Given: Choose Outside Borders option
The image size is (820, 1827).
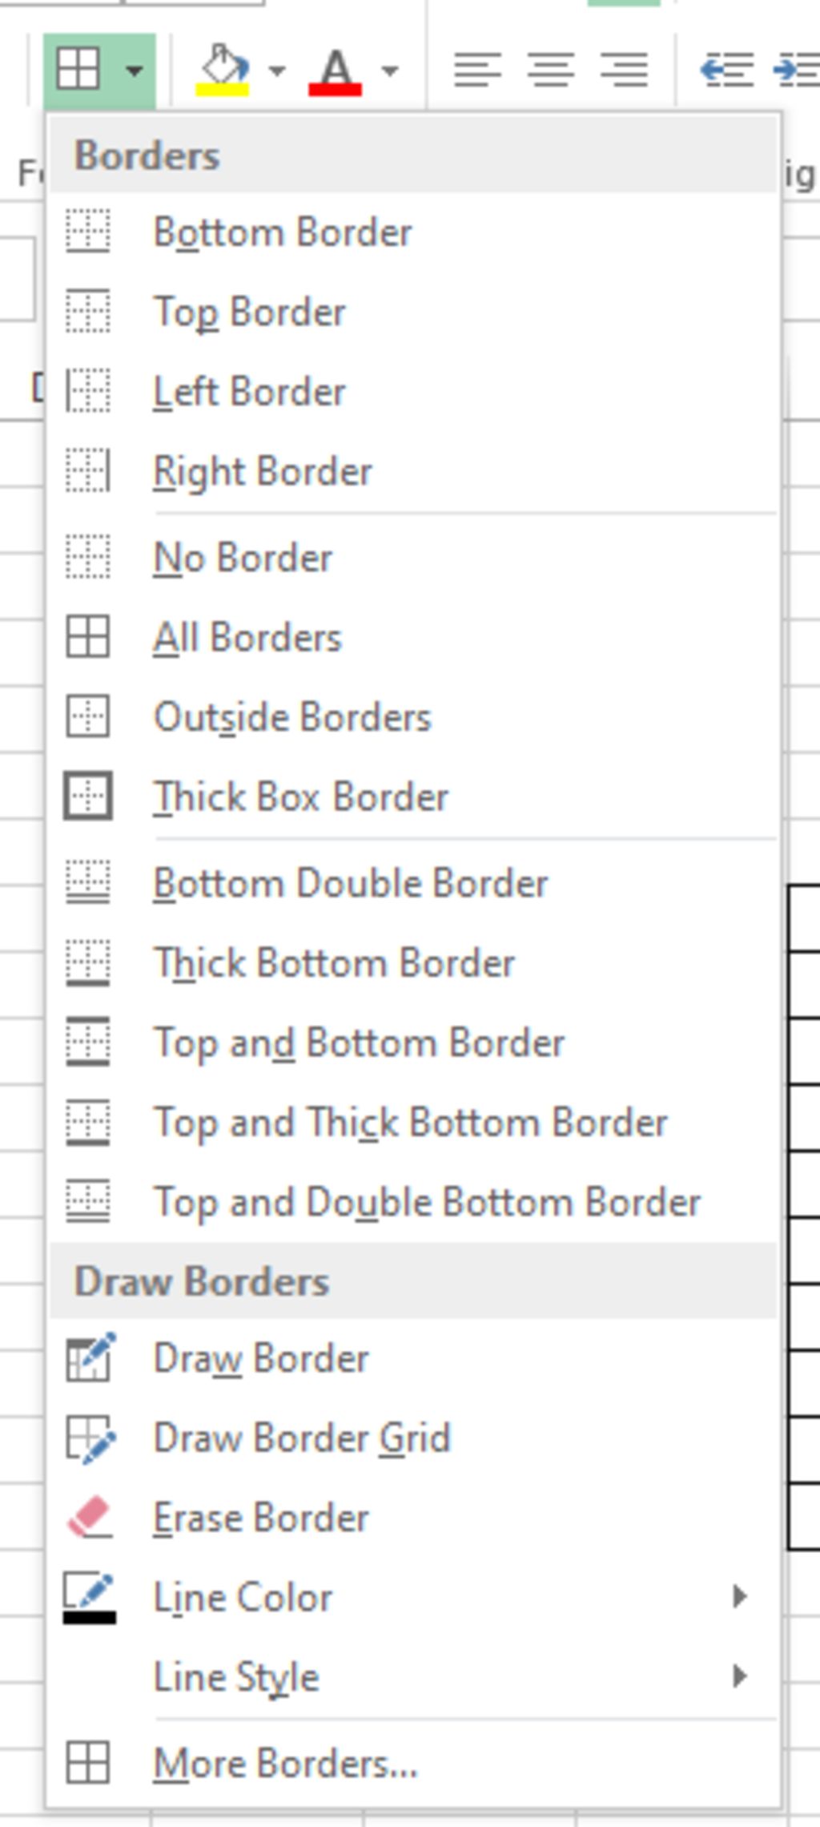Looking at the screenshot, I should click(x=292, y=717).
